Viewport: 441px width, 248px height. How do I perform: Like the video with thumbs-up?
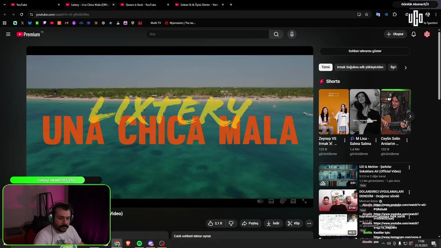click(215, 223)
